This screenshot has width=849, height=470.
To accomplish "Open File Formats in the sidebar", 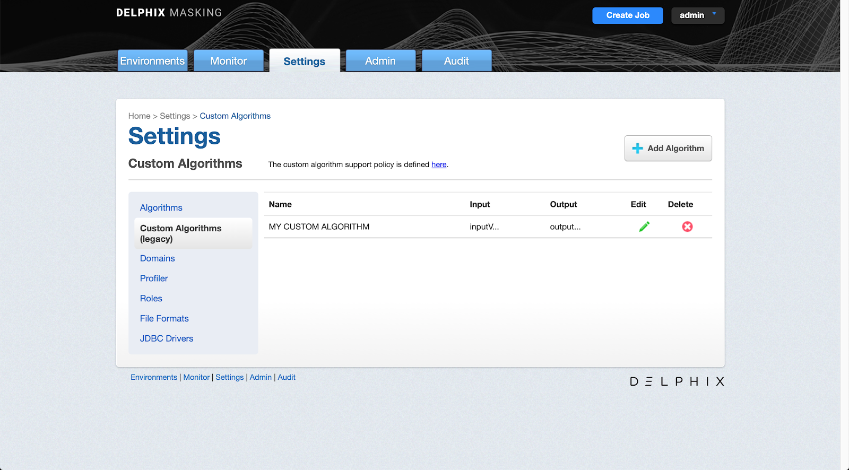I will (x=164, y=318).
